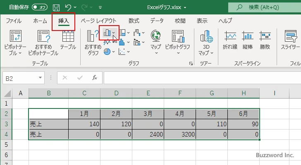Select the cell with value 3200
Screen dimensions: 301x165
[180, 134]
